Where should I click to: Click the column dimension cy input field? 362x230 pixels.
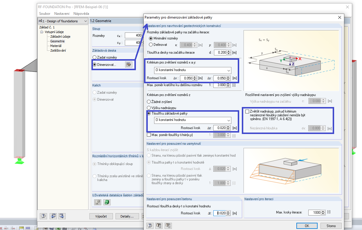(134, 43)
